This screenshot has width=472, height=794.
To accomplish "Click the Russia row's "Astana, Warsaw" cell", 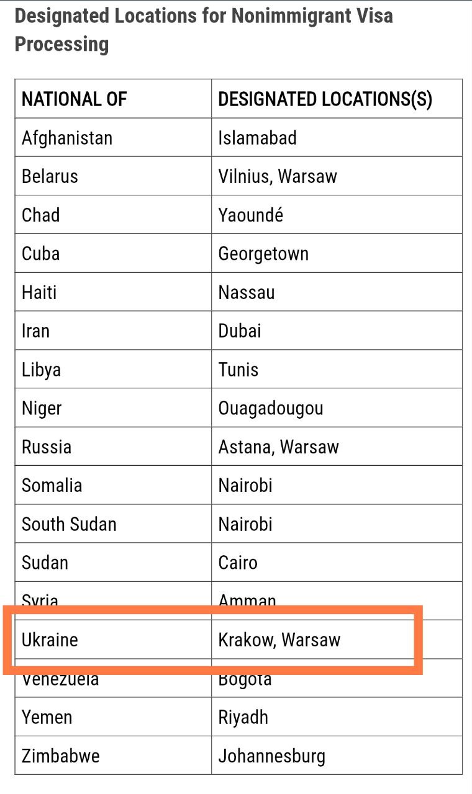I will 278,447.
